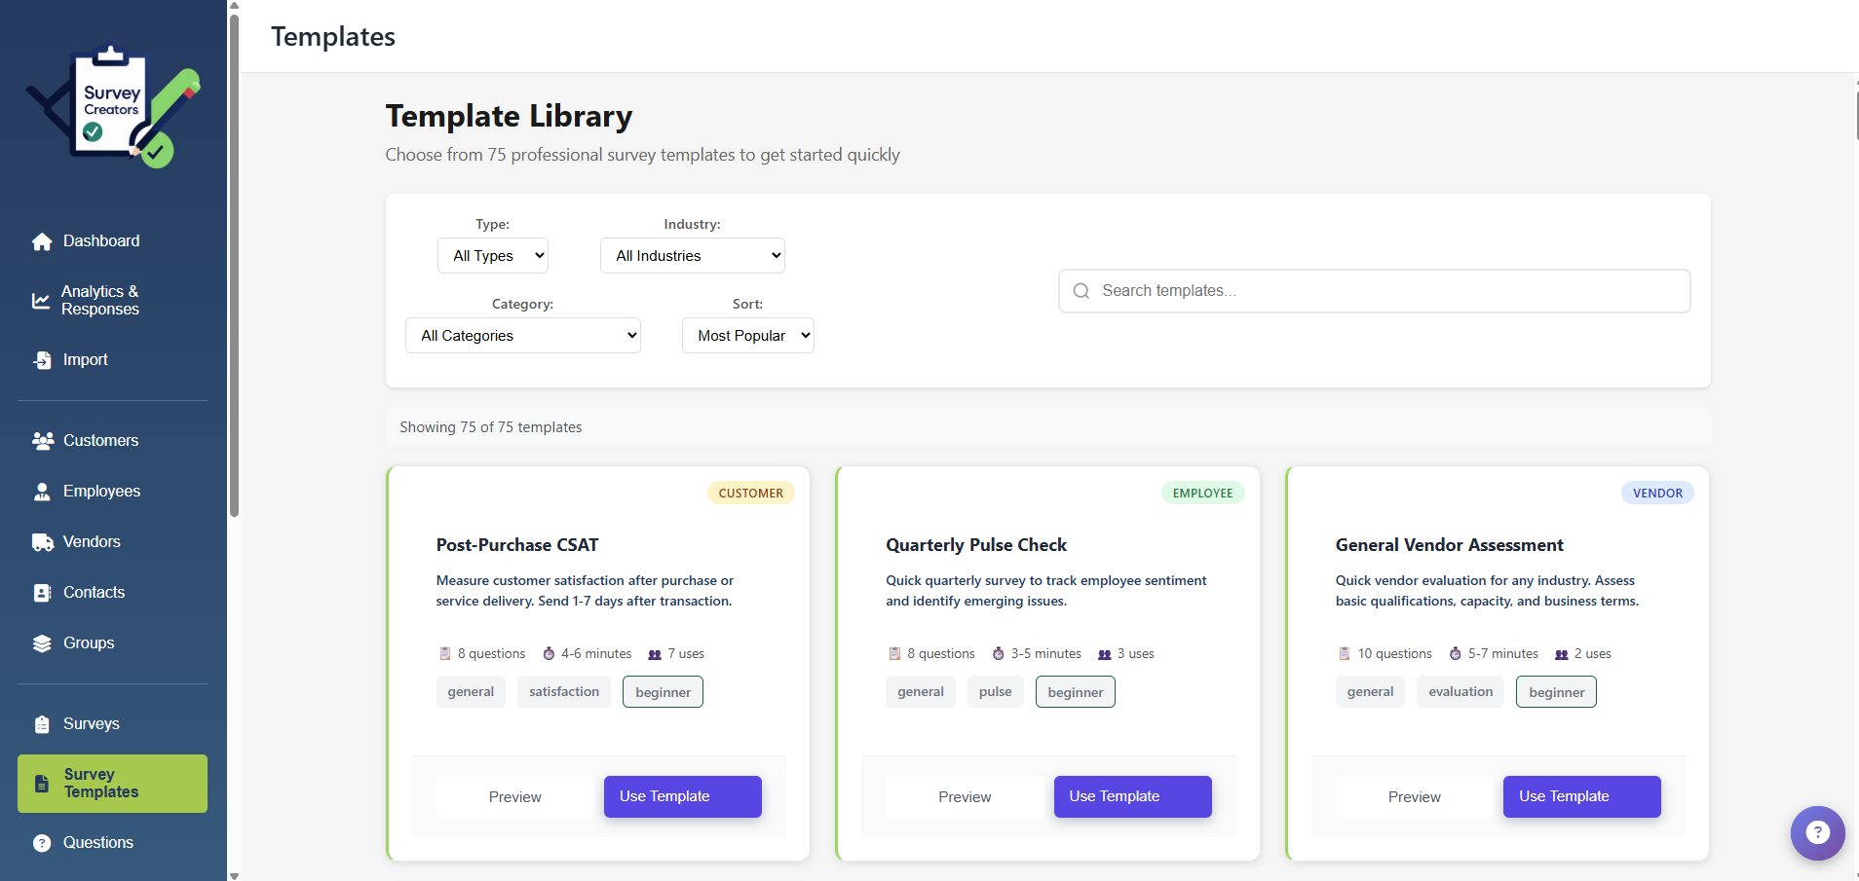The width and height of the screenshot is (1859, 881).
Task: Expand the All Industries selector
Action: [692, 255]
